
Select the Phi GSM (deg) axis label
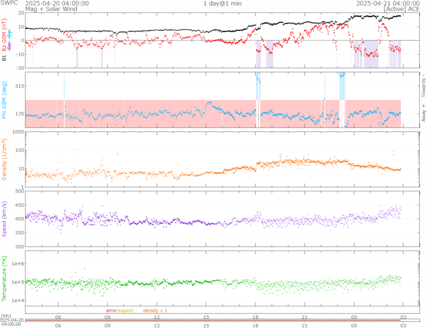[x=5, y=100]
